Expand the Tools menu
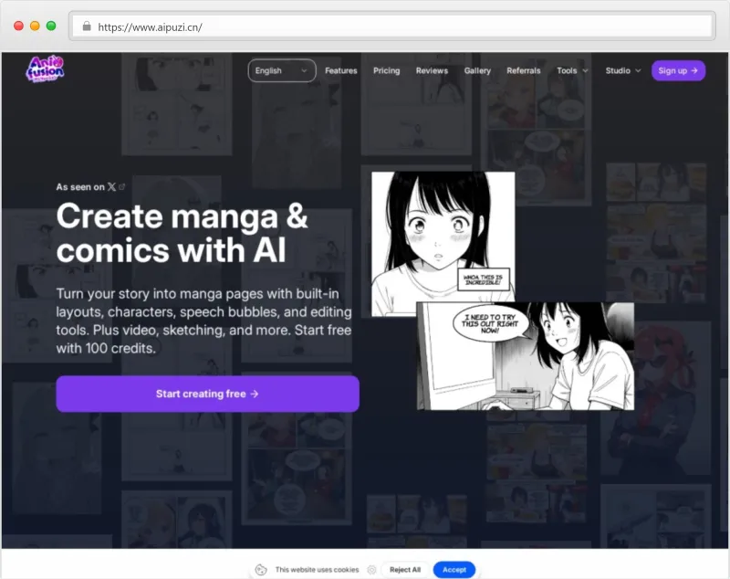This screenshot has height=579, width=730. (x=572, y=71)
